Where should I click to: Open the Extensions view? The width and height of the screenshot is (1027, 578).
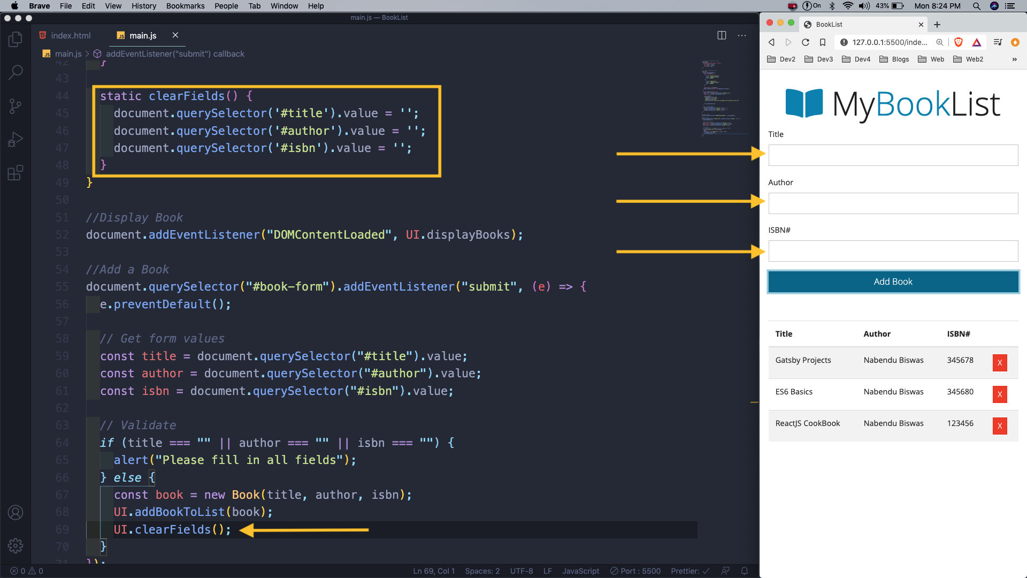click(x=16, y=173)
